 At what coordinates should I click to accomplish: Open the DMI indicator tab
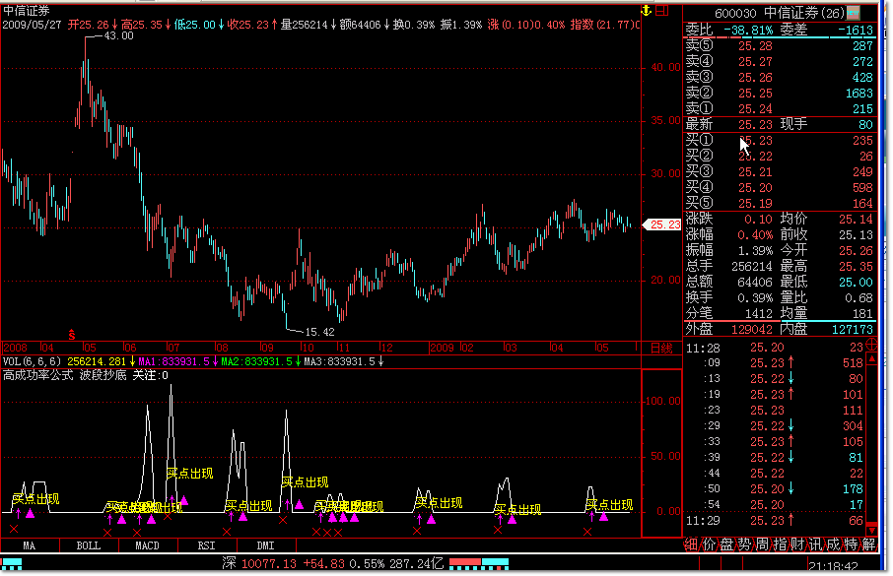coord(266,545)
